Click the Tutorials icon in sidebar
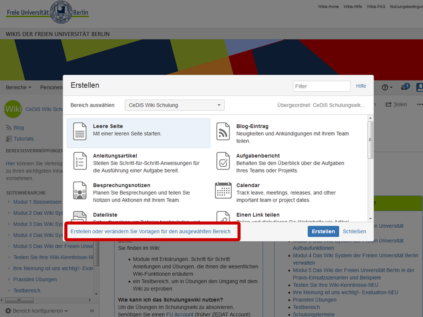423x317 pixels. 9,139
